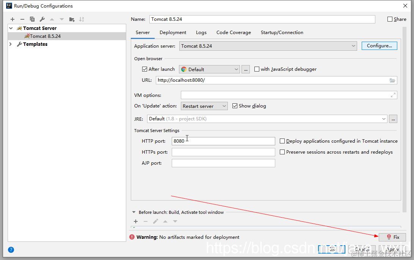The width and height of the screenshot is (414, 260).
Task: Click browser selection ellipsis button
Action: point(246,69)
